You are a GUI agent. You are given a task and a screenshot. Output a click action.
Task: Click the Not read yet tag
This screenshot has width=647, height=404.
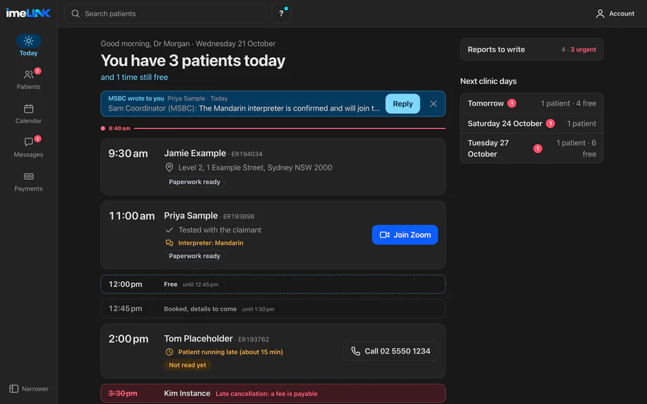(187, 365)
